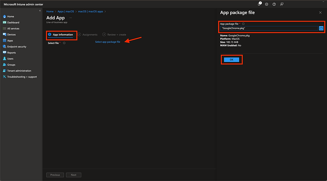Viewport: 327px width, 181px height.
Task: Click the MAM Enabled: No text
Action: [231, 45]
